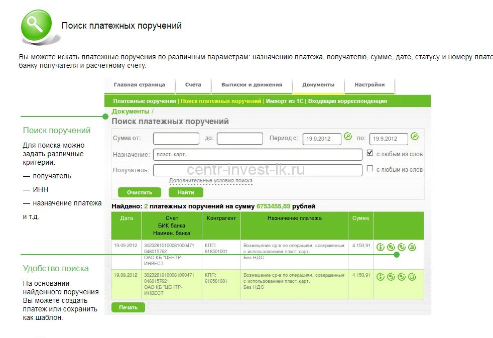Follow the 'Документы' breadcrumb link
The image size is (493, 338).
pyautogui.click(x=131, y=111)
